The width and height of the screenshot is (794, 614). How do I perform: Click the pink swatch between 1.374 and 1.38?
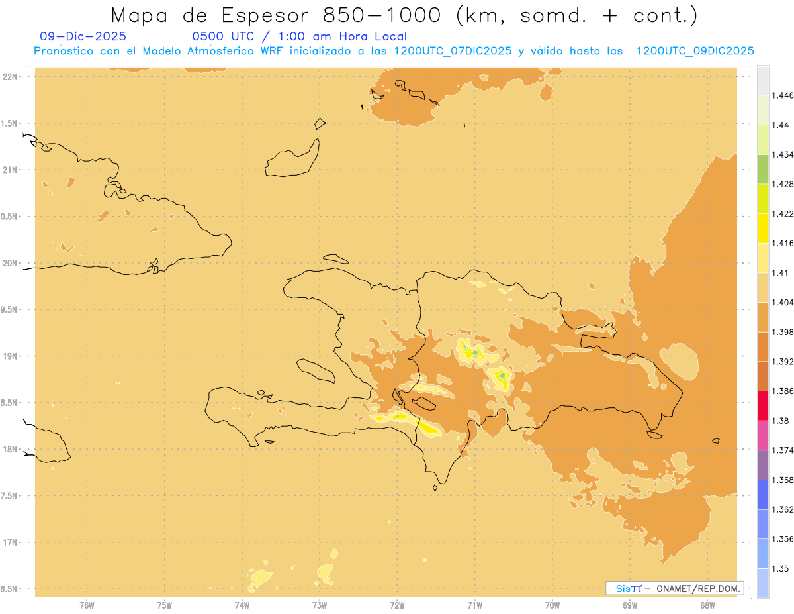[763, 435]
